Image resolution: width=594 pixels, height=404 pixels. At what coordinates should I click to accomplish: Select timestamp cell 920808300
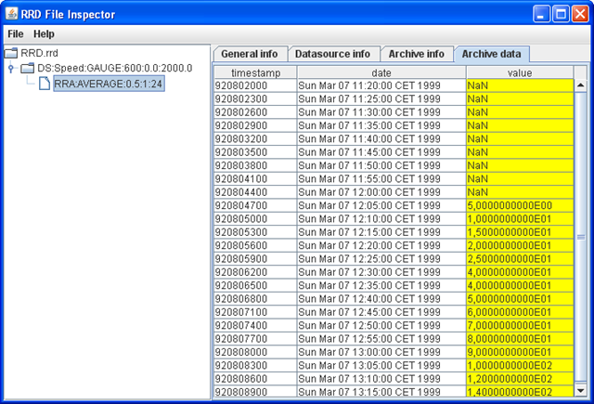pyautogui.click(x=255, y=365)
